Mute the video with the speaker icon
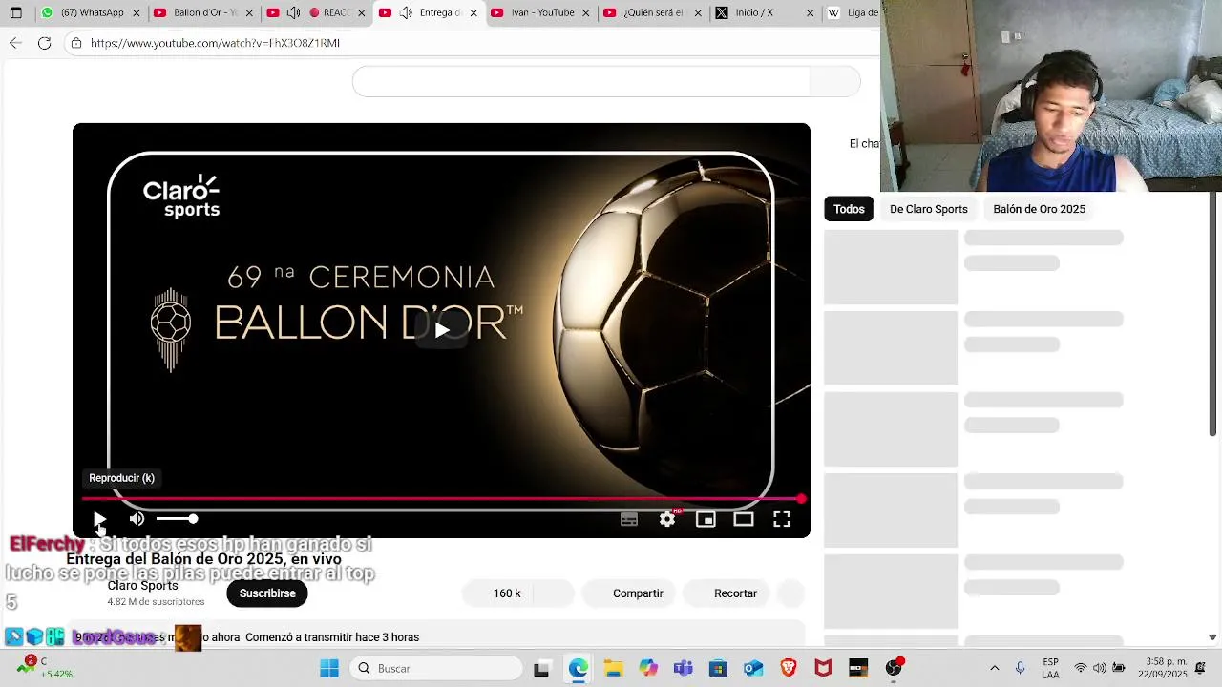 pyautogui.click(x=137, y=519)
